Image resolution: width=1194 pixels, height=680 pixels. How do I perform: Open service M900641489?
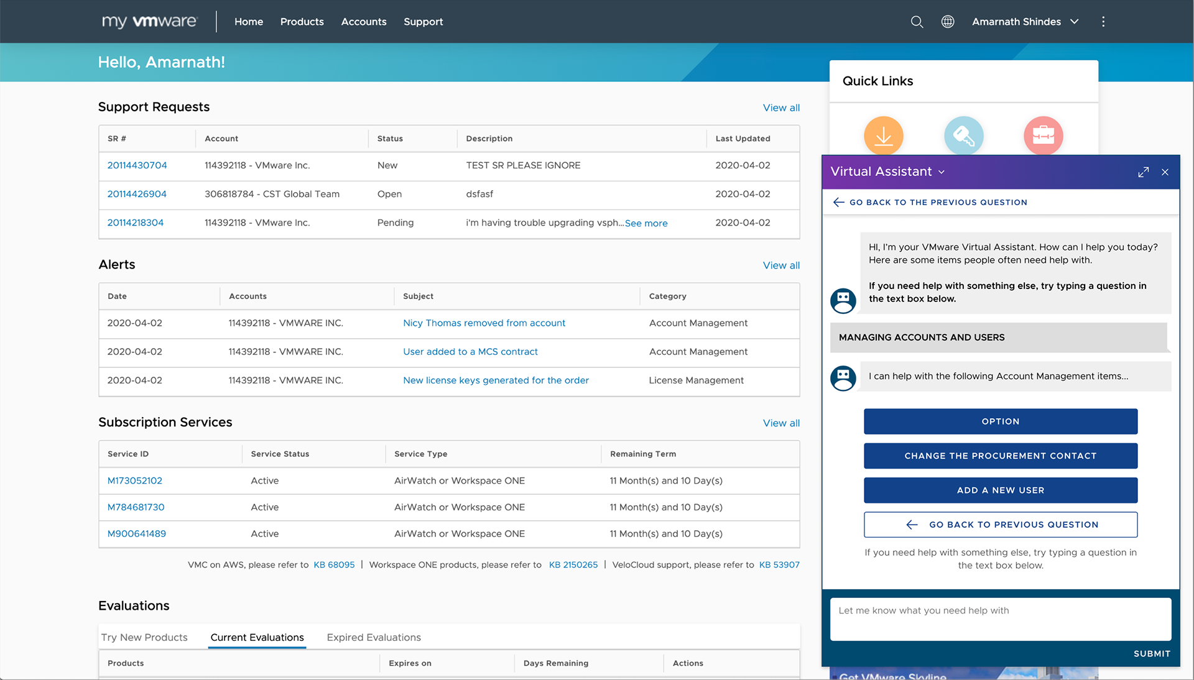coord(136,534)
